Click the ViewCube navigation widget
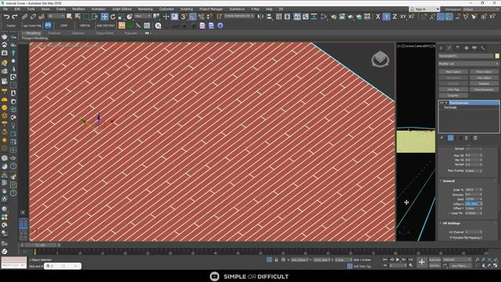The height and width of the screenshot is (282, 501). pyautogui.click(x=380, y=60)
